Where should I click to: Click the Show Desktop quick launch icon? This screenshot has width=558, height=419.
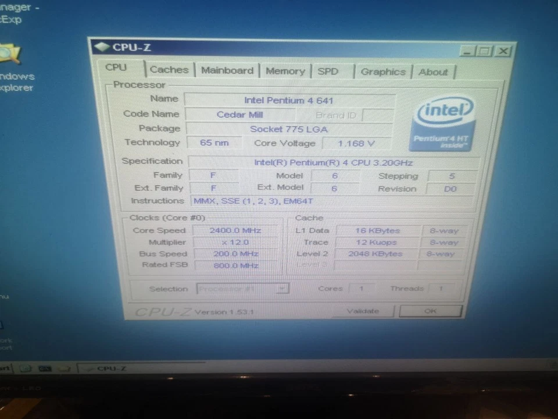[x=25, y=368]
